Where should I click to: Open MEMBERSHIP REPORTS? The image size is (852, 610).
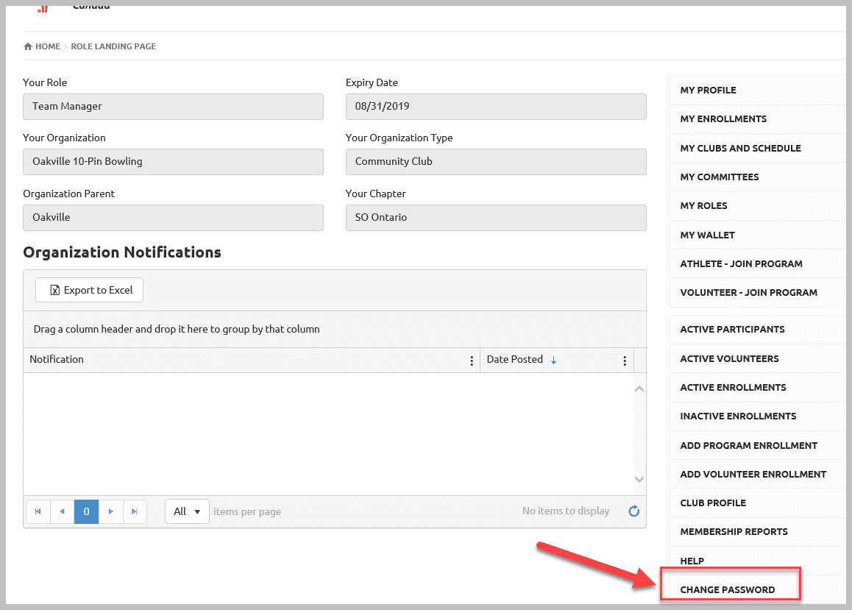click(x=733, y=531)
